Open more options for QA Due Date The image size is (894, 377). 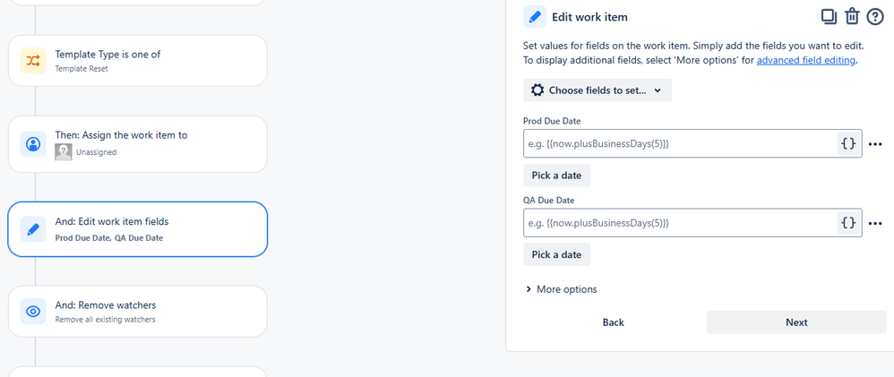click(x=875, y=224)
